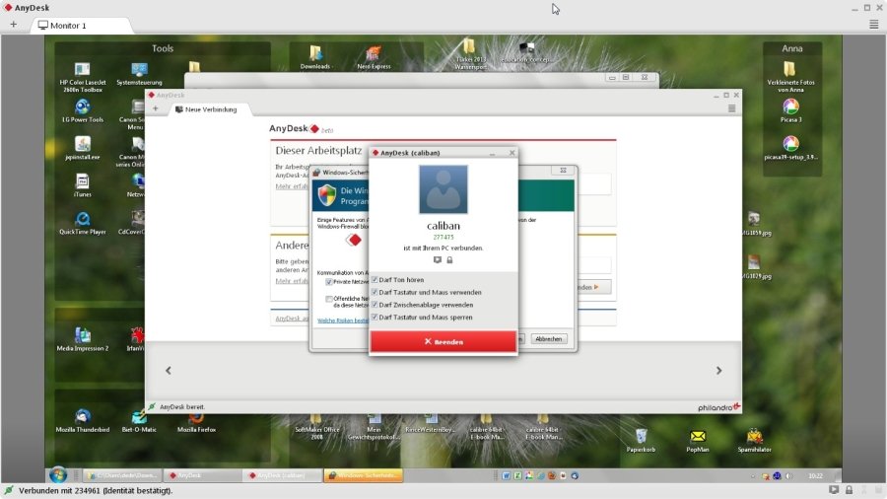Viewport: 887px width, 499px height.
Task: Select the Neue Verbindung tab in remote AnyDesk
Action: pyautogui.click(x=211, y=109)
